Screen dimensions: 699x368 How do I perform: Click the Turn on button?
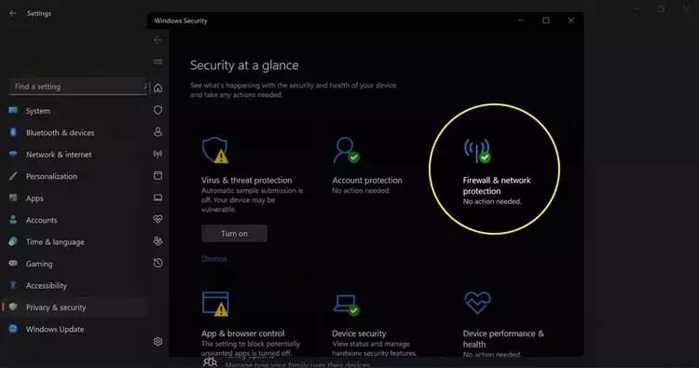(235, 234)
